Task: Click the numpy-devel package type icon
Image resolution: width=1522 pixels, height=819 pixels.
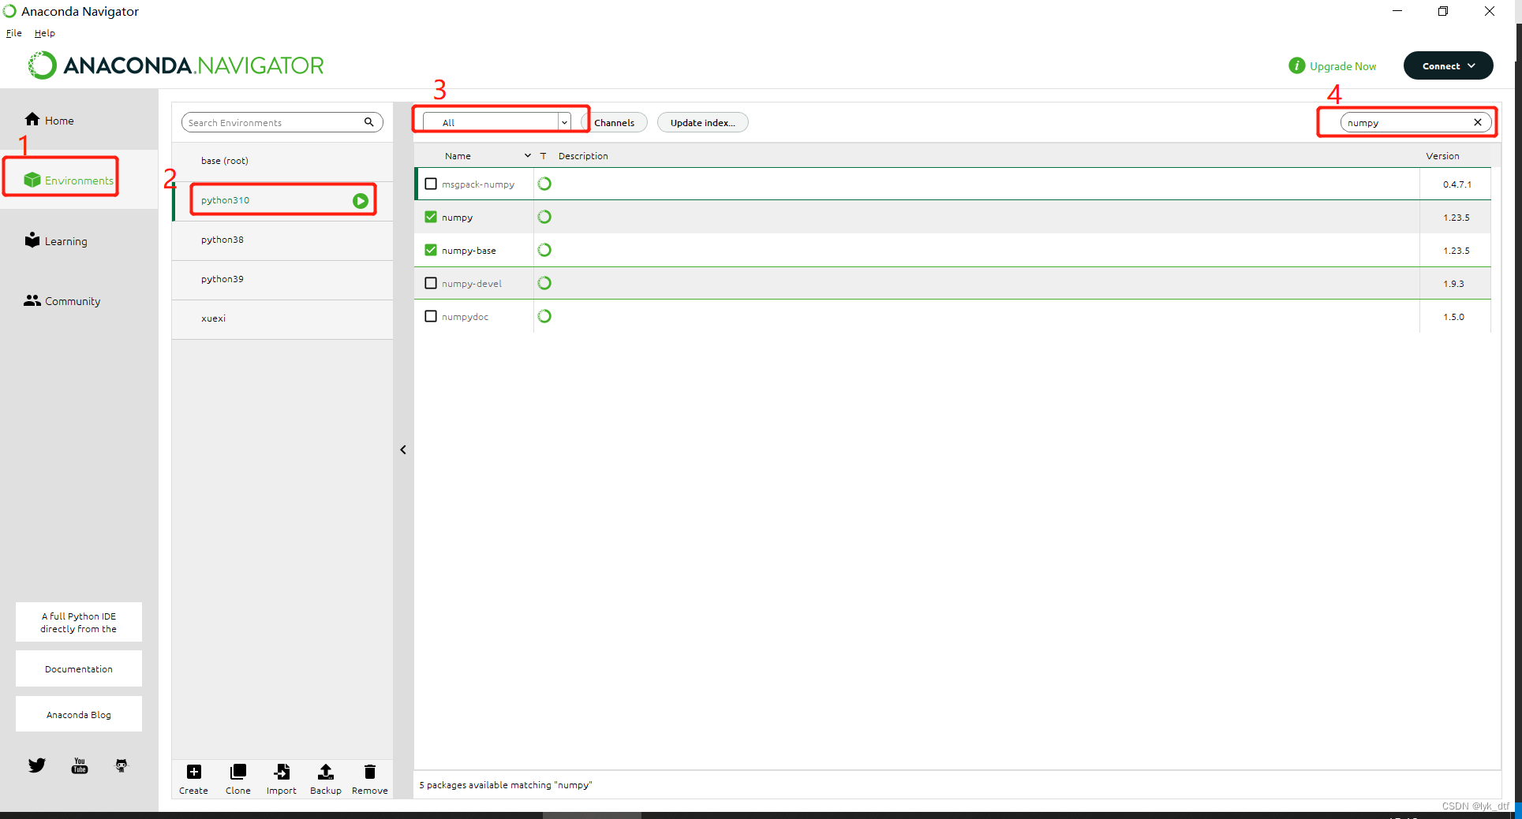Action: [x=544, y=283]
